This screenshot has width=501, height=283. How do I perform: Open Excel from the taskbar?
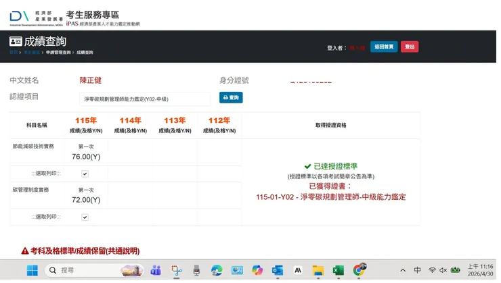338,270
